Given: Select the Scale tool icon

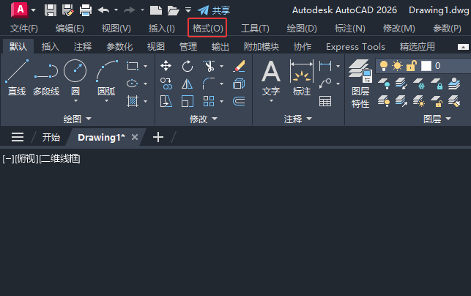Looking at the screenshot, I should [x=187, y=101].
